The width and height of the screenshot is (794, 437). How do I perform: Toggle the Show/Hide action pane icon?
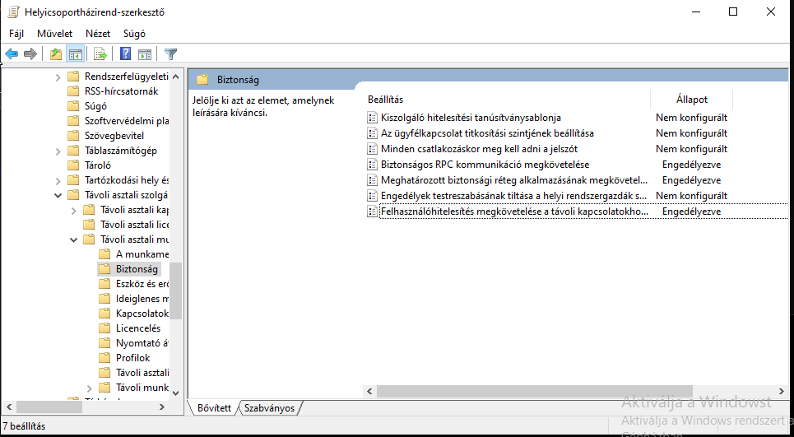point(145,54)
